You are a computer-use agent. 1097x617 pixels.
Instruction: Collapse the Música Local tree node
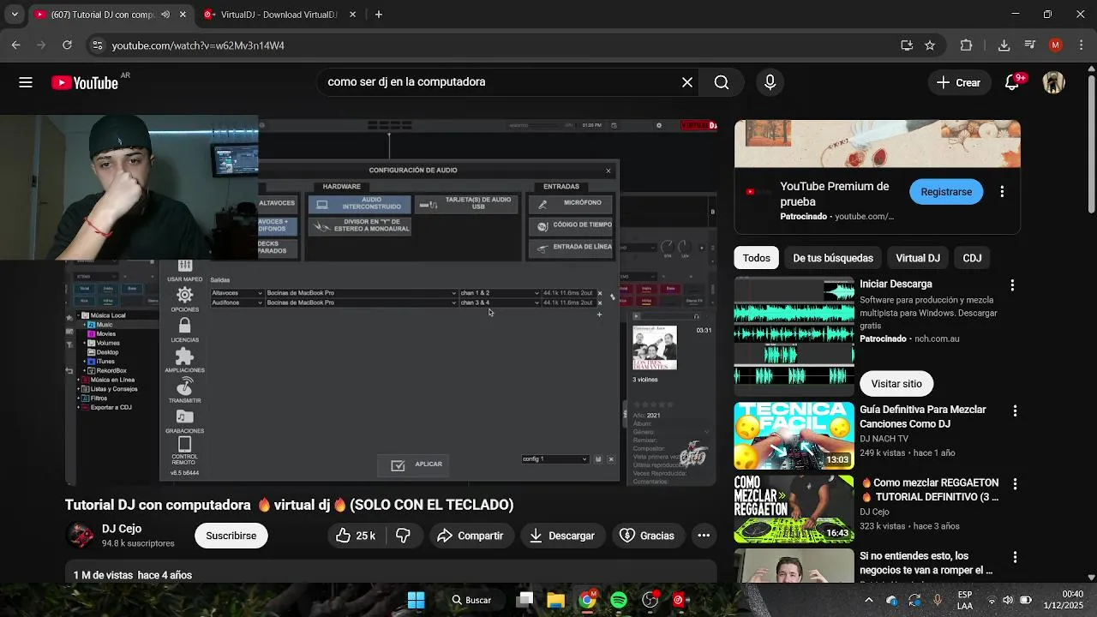point(80,315)
